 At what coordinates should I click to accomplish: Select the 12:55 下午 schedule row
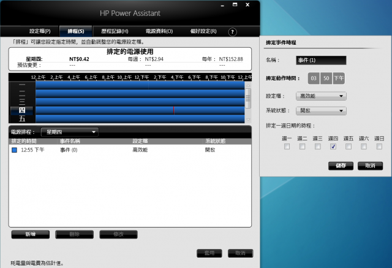(x=130, y=150)
